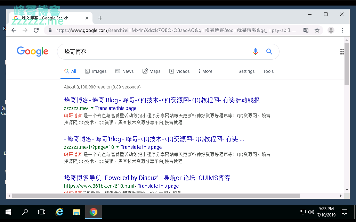Click the scroll right arrow
Screen dimensions: 356x222
[x=341, y=196]
